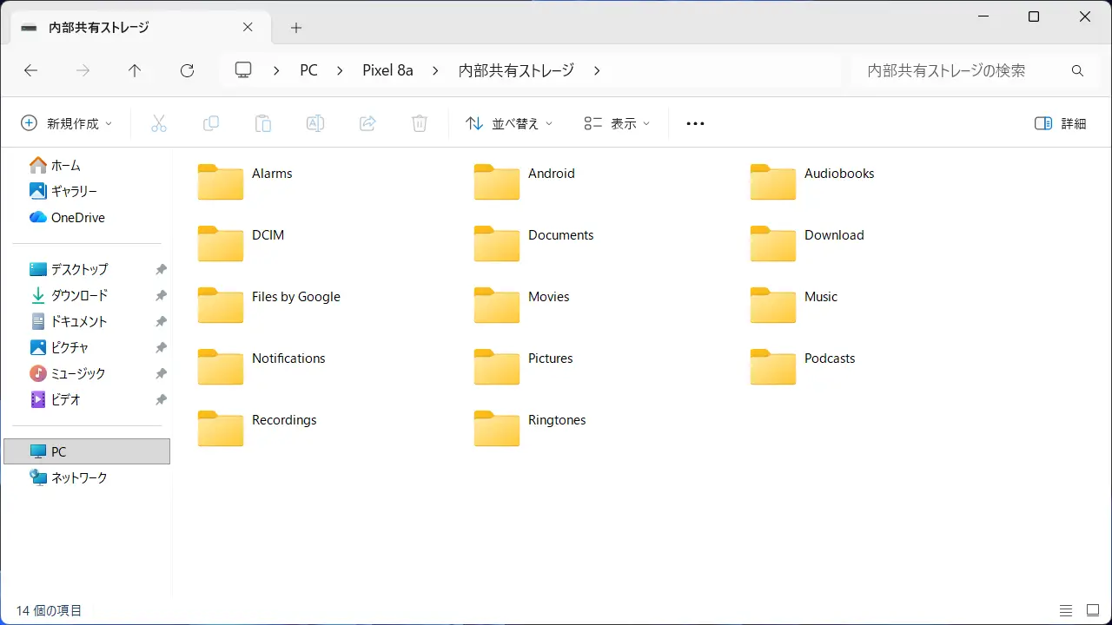This screenshot has height=625, width=1112.
Task: Switch to large icons view in status bar
Action: pyautogui.click(x=1091, y=611)
